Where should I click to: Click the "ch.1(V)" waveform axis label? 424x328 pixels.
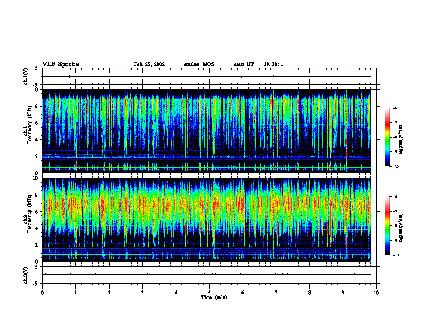coord(26,76)
